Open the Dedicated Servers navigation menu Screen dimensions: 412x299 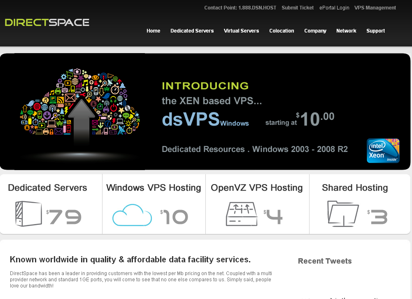[x=192, y=31]
